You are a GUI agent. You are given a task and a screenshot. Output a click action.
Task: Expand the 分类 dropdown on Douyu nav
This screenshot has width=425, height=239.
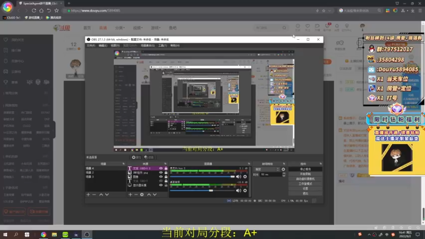(120, 28)
